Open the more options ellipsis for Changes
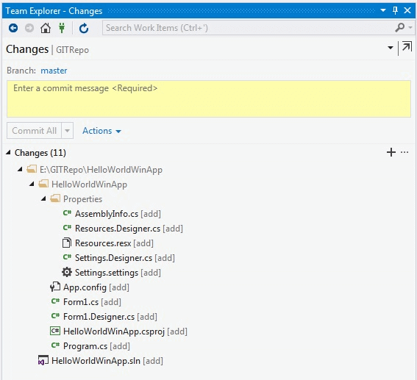Viewport: 417px width, 380px height. tap(404, 152)
